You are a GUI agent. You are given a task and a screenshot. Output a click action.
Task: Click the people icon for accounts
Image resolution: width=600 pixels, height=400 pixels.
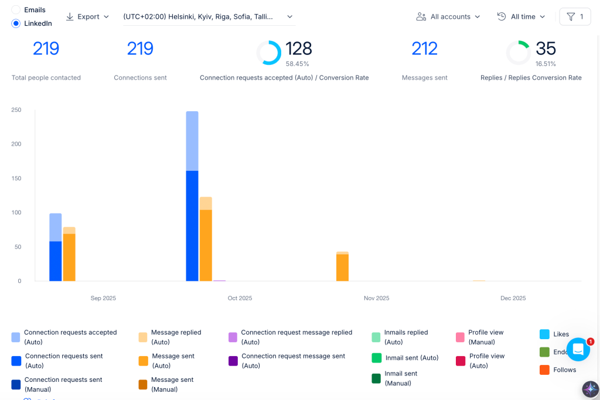point(421,17)
